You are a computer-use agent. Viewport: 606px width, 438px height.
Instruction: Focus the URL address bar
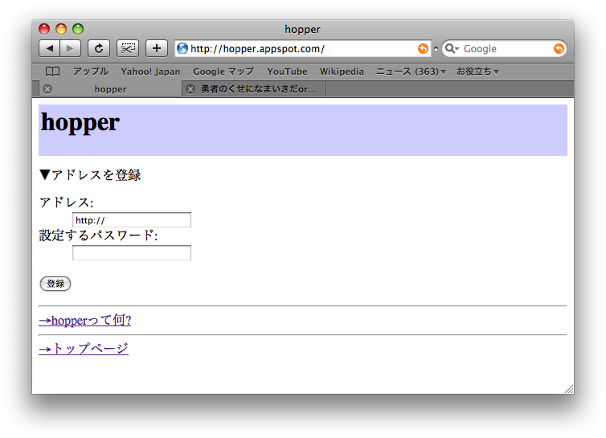pyautogui.click(x=303, y=48)
